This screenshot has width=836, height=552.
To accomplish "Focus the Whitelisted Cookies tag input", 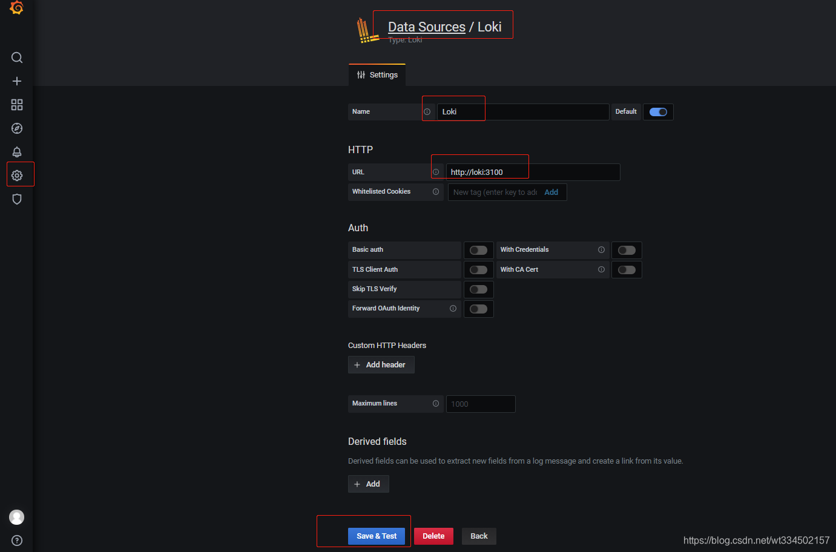I will click(x=495, y=192).
